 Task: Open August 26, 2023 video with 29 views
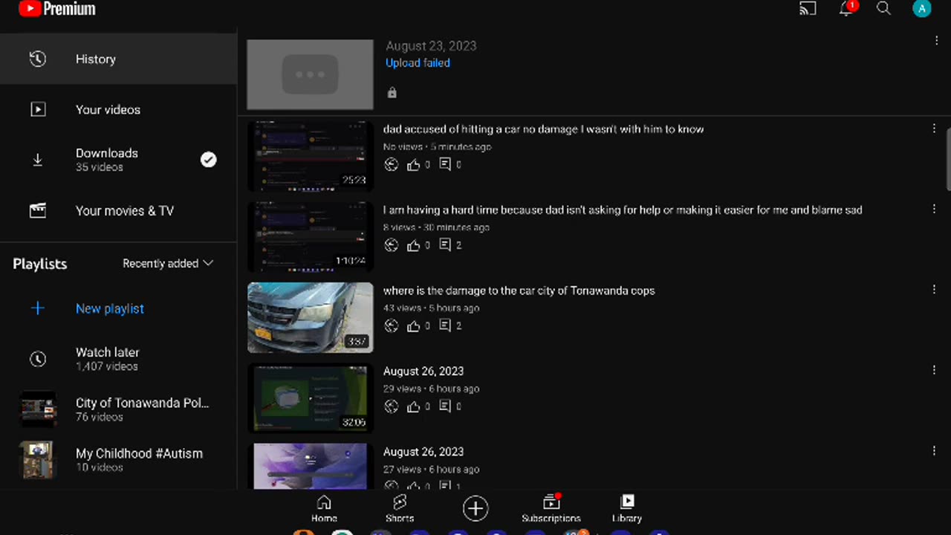point(423,371)
